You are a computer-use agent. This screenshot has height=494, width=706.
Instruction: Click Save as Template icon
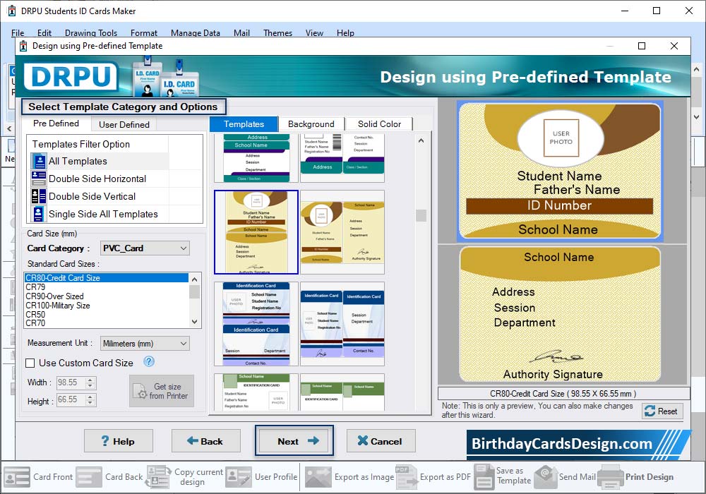484,477
